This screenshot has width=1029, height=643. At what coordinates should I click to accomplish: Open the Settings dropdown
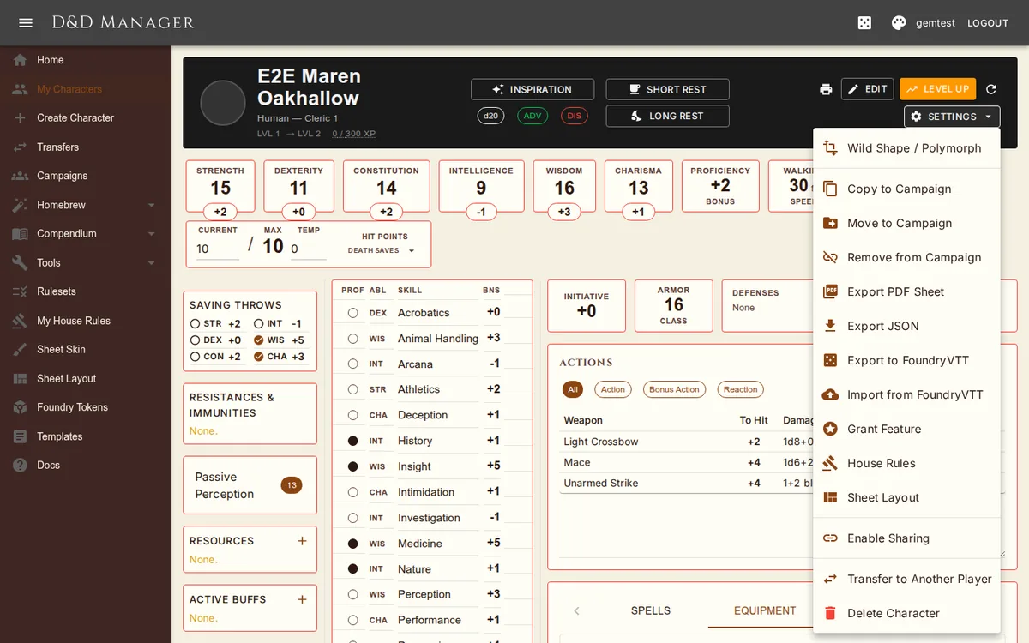(952, 117)
